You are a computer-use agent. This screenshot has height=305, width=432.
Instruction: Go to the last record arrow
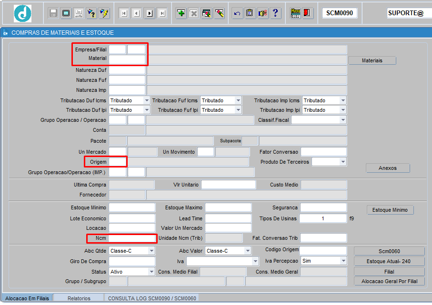tap(162, 13)
